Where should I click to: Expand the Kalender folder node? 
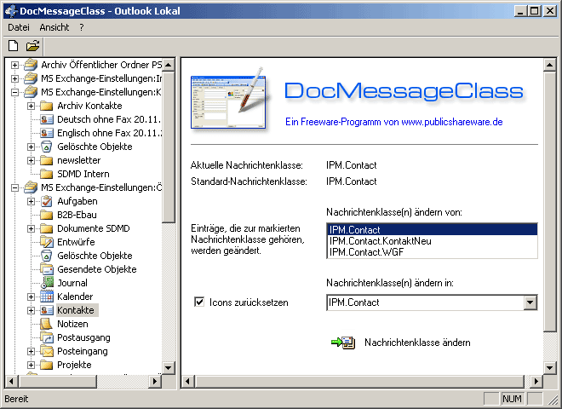32,297
